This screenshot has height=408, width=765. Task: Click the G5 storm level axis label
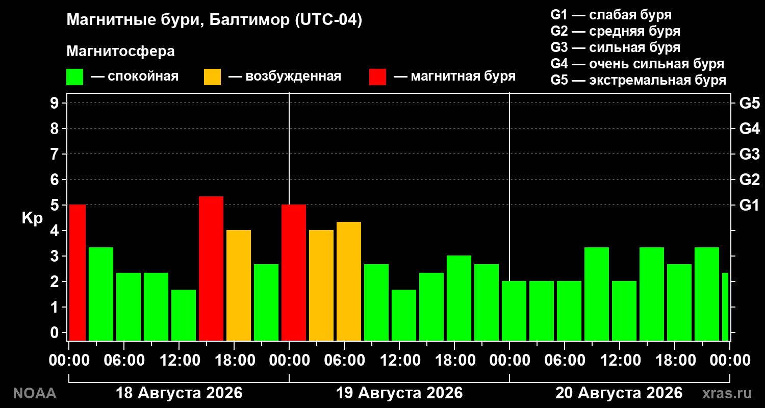point(749,103)
